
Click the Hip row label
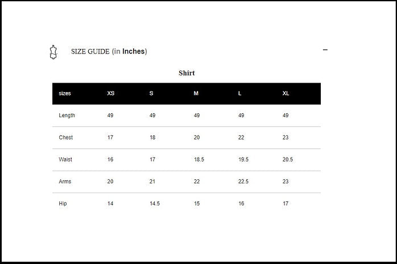(x=63, y=204)
